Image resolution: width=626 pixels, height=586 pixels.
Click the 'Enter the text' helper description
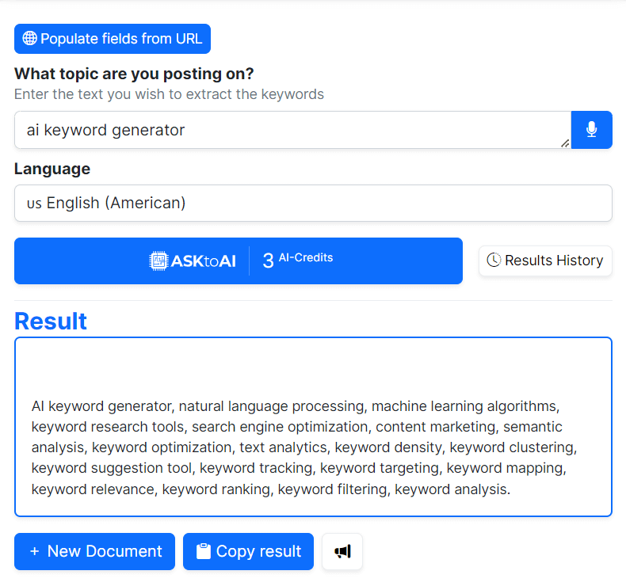click(169, 94)
